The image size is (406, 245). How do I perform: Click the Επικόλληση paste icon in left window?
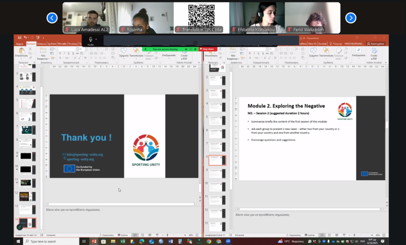[21, 53]
